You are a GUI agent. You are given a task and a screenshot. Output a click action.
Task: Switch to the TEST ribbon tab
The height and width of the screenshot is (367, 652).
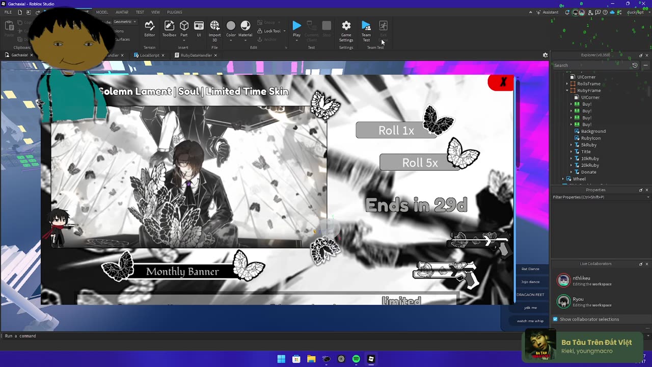click(x=140, y=12)
